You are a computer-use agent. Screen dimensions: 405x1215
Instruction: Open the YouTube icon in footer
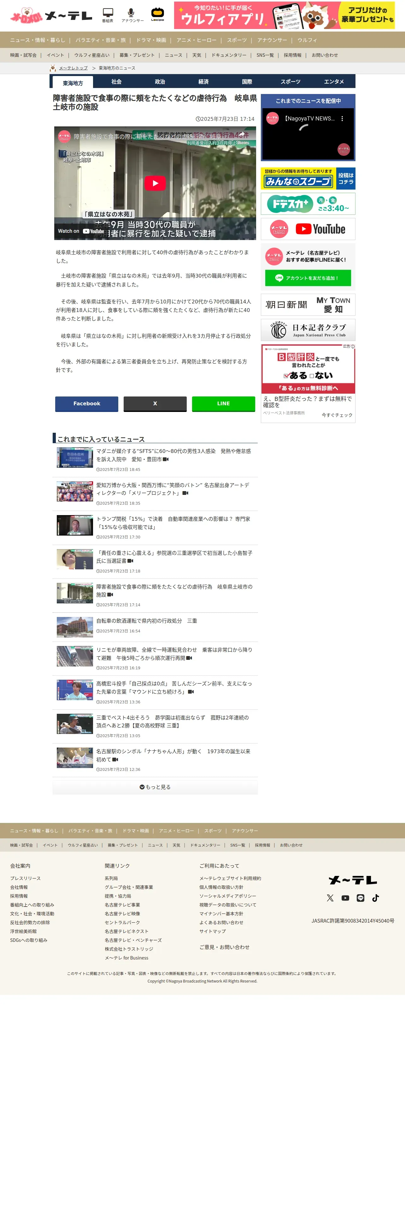tap(345, 898)
